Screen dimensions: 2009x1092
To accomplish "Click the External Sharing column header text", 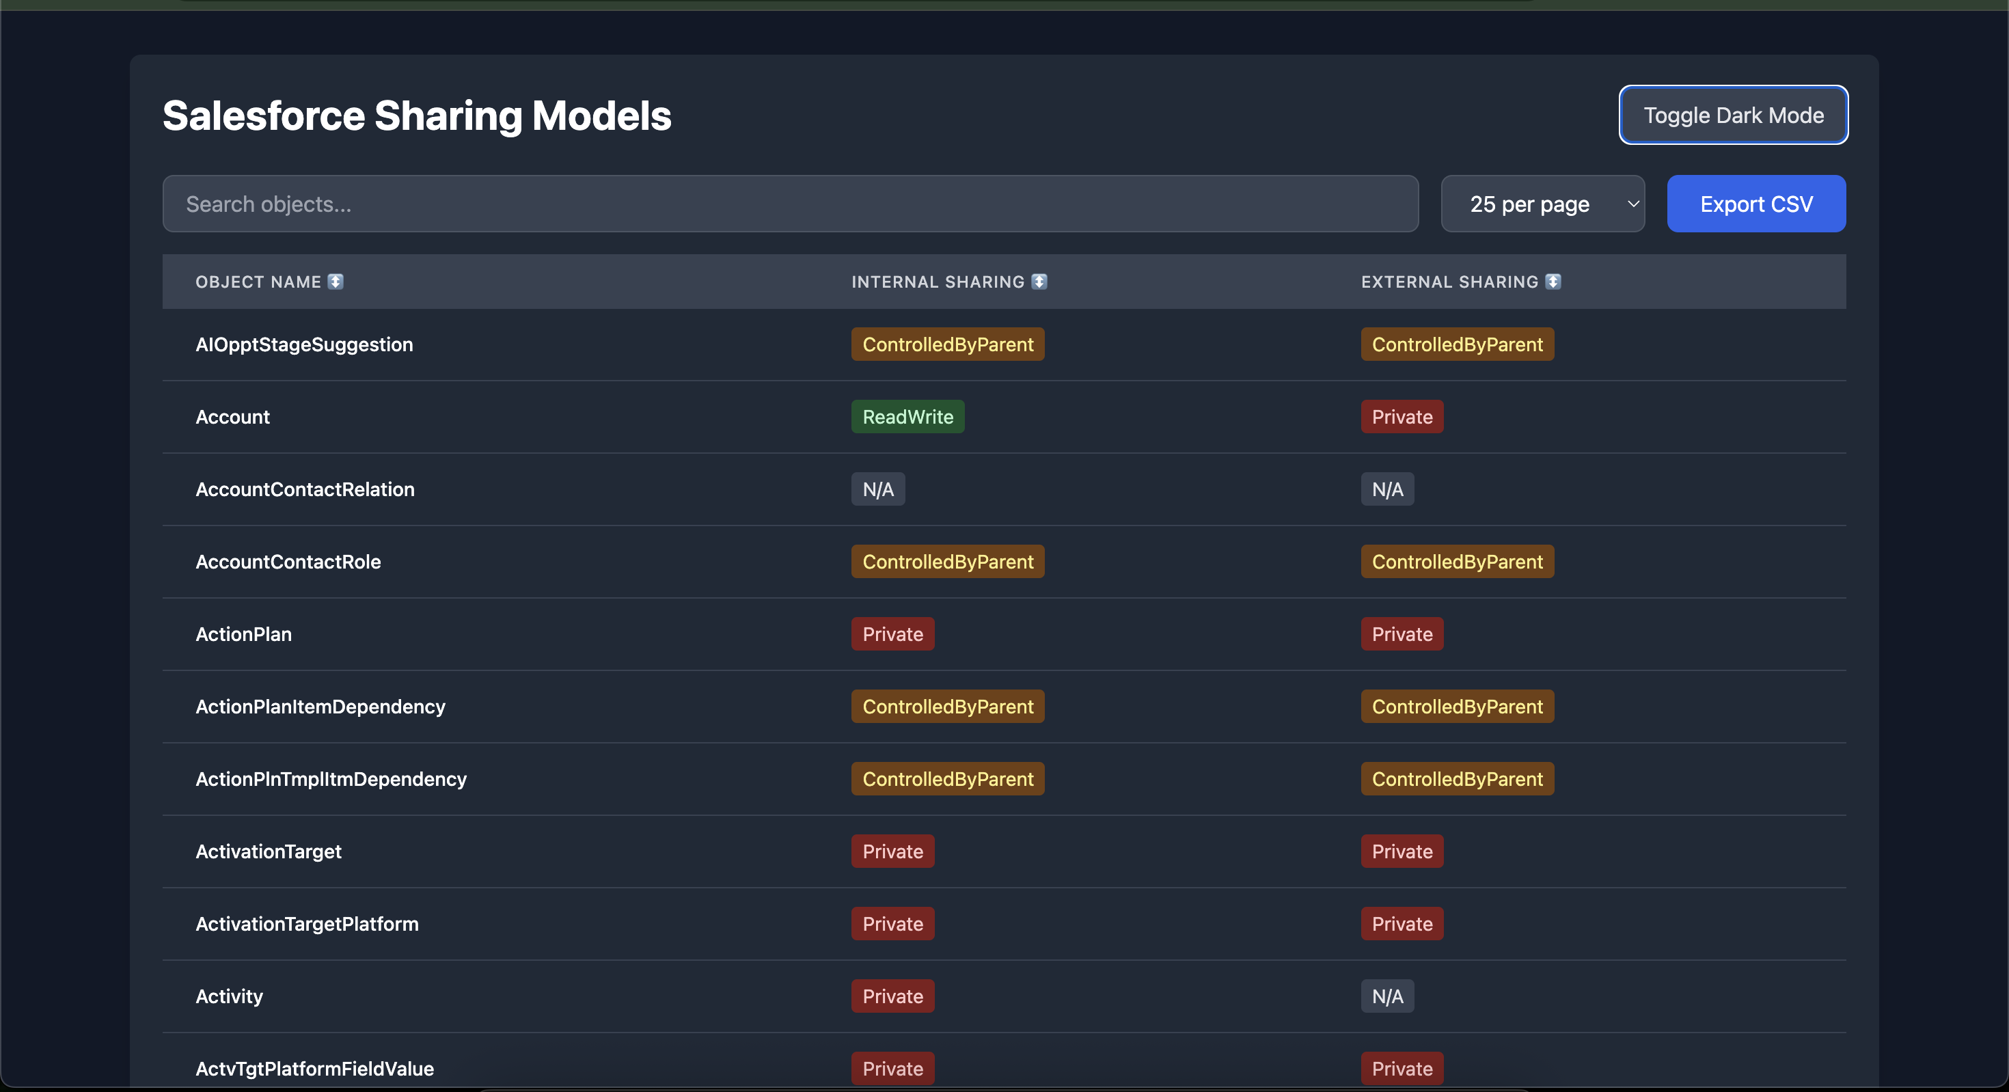I will pyautogui.click(x=1449, y=282).
